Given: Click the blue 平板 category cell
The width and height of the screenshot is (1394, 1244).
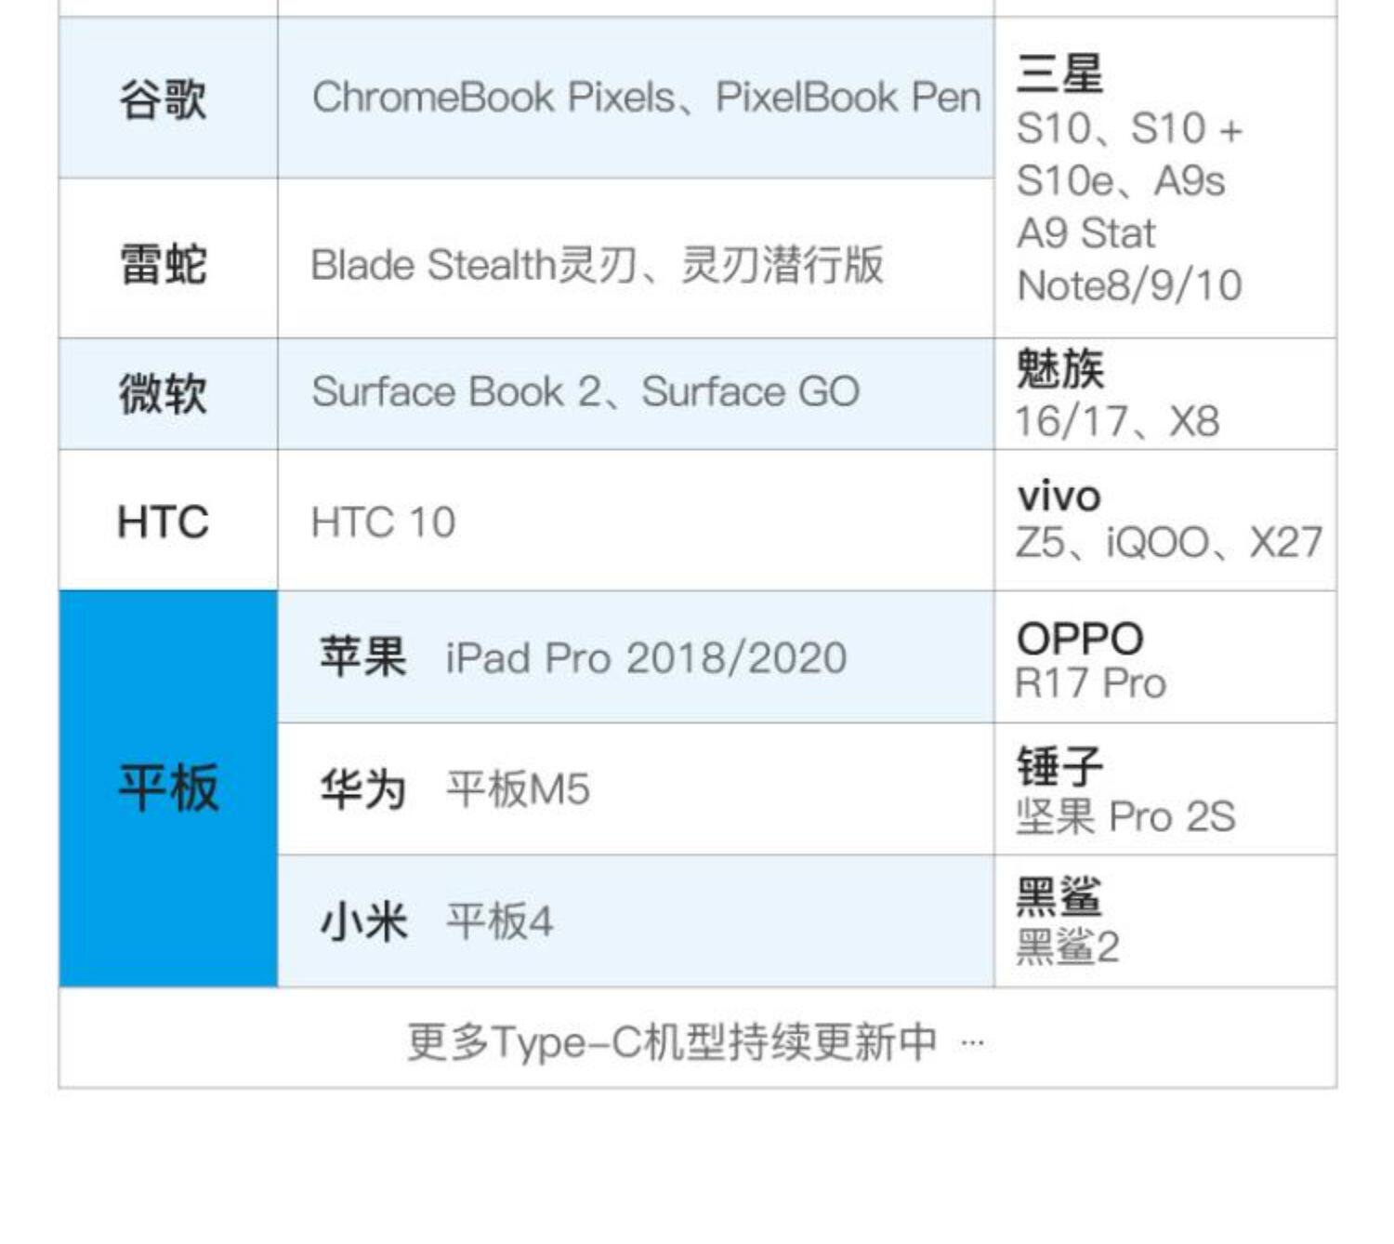Looking at the screenshot, I should point(168,788).
